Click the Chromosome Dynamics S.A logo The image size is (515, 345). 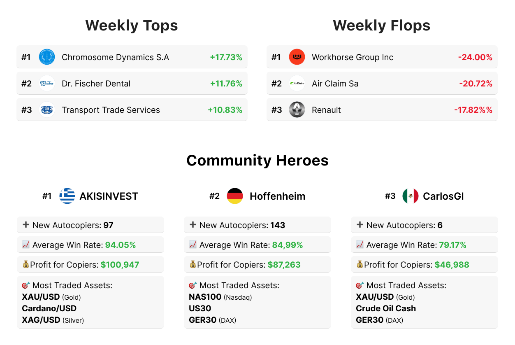(47, 57)
